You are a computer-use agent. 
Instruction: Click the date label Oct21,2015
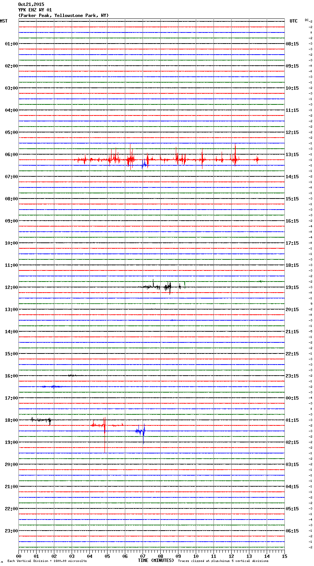coord(31,4)
